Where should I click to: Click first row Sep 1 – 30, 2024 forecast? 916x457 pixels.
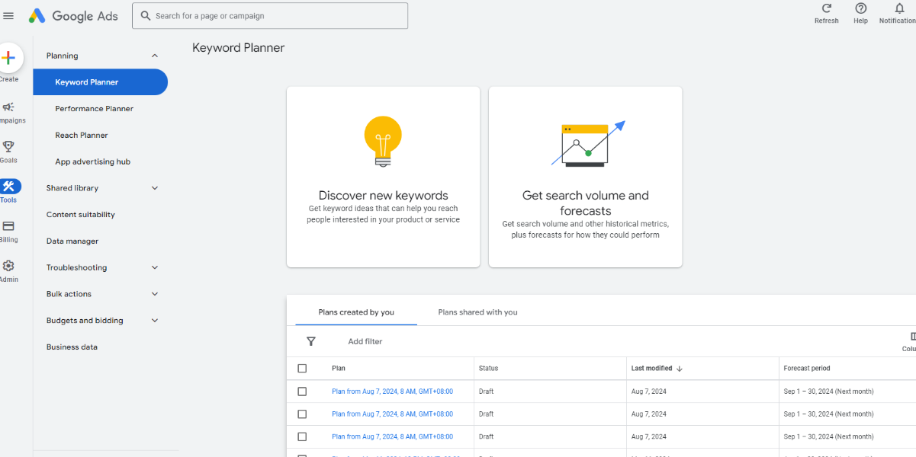(x=829, y=391)
